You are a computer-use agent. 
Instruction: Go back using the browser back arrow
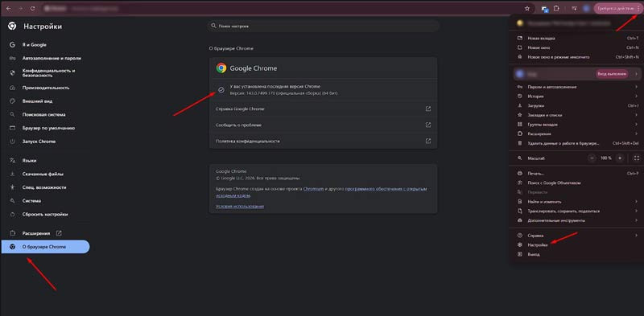(x=9, y=8)
